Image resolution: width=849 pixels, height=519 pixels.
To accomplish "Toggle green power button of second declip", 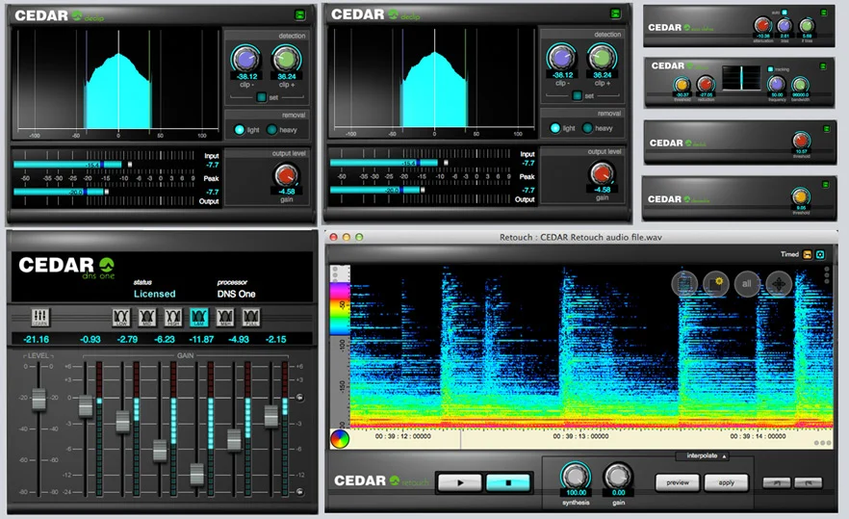I will (x=616, y=13).
